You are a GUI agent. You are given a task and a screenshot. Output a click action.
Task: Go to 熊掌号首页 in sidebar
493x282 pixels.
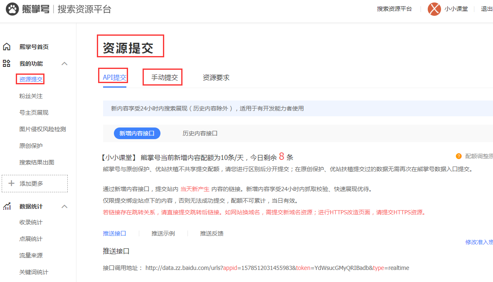(x=34, y=47)
